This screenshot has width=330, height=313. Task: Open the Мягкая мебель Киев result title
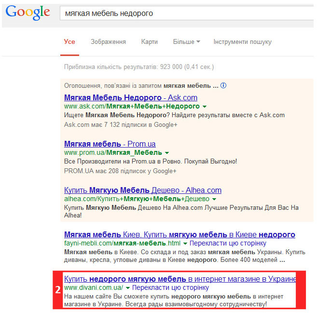(179, 234)
